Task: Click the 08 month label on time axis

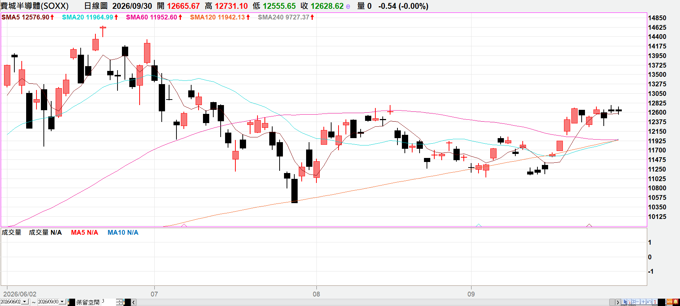Action: pyautogui.click(x=316, y=294)
